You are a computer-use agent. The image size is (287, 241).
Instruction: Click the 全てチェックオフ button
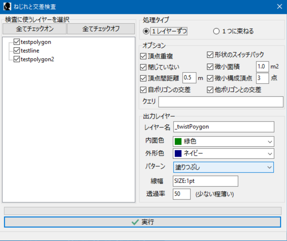(101, 29)
